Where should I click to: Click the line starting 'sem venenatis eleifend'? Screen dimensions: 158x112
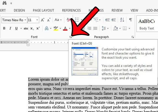(93, 107)
